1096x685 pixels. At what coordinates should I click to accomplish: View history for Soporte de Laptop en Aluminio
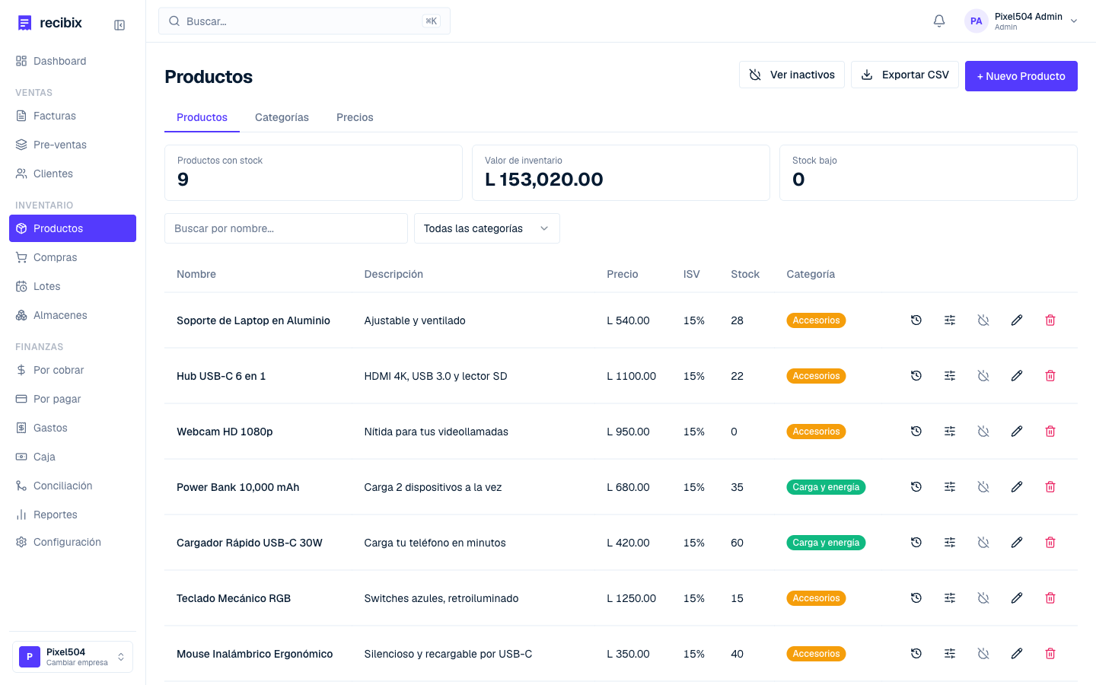click(916, 320)
